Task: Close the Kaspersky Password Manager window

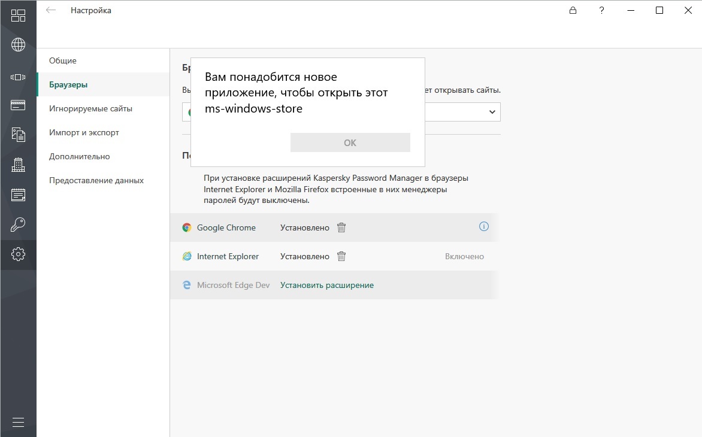Action: pos(688,10)
